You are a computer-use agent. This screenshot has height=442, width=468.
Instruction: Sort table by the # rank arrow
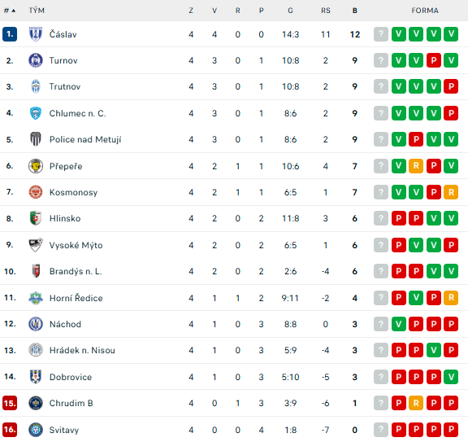click(10, 11)
